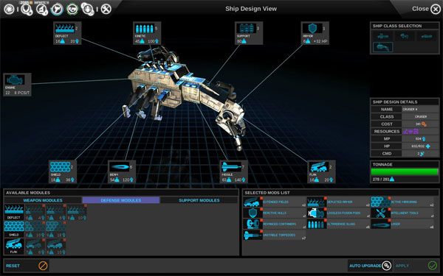Click the Auto Upgrade button
443x276 pixels.
click(x=370, y=266)
